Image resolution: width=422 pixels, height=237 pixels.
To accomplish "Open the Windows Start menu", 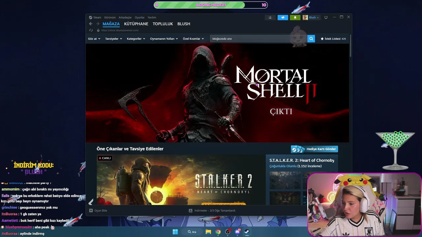I will coord(175,232).
